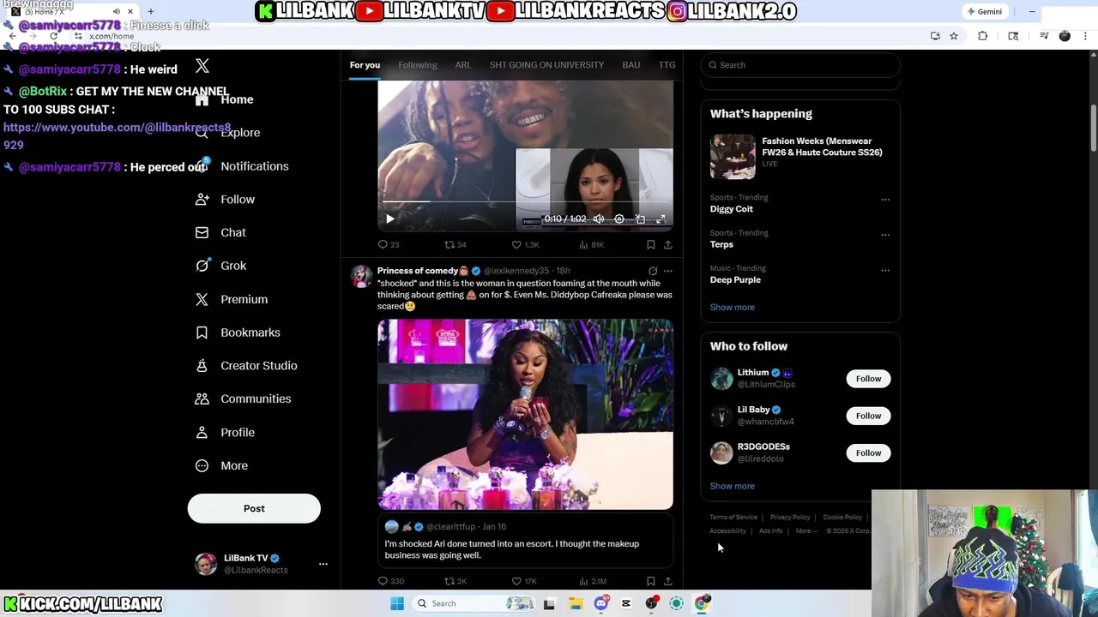Launch Grok from the sidebar
This screenshot has height=617, width=1098.
[220, 266]
